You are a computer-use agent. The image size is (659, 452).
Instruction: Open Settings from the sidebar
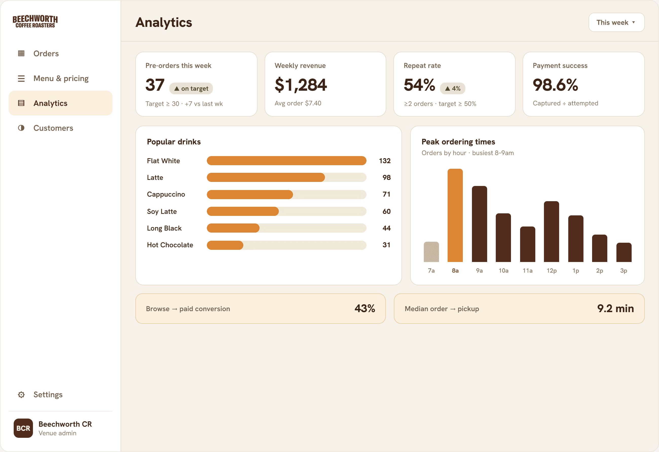coord(61,394)
